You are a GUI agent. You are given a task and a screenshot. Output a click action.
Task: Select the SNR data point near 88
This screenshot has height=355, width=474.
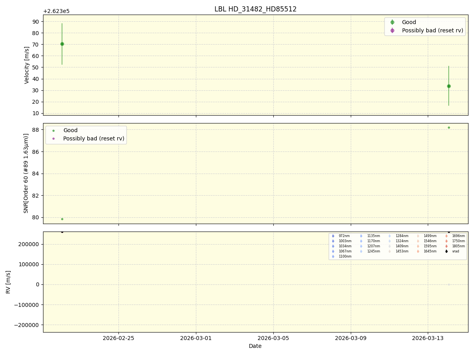tap(449, 127)
